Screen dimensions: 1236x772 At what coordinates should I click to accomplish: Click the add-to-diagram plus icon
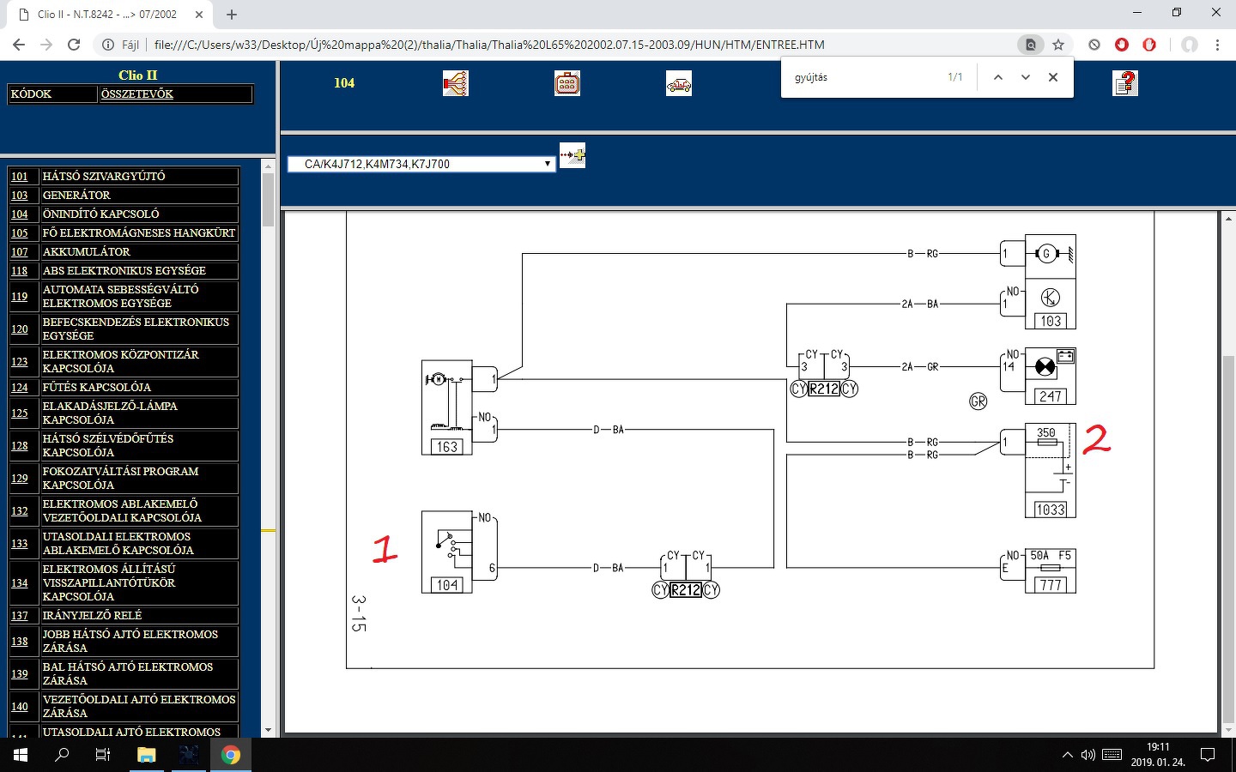(573, 155)
